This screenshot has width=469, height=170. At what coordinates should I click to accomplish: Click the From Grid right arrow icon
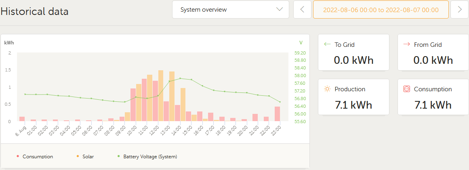click(407, 44)
